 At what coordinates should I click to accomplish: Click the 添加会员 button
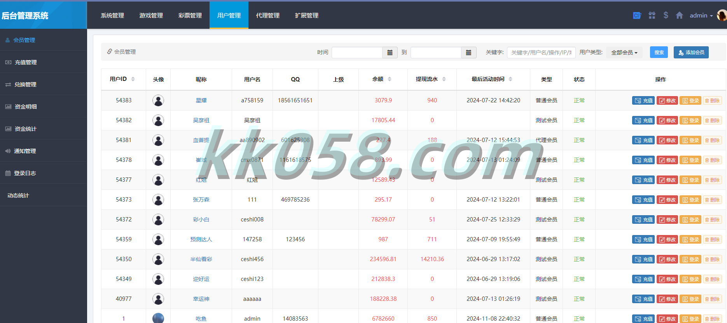(x=691, y=53)
